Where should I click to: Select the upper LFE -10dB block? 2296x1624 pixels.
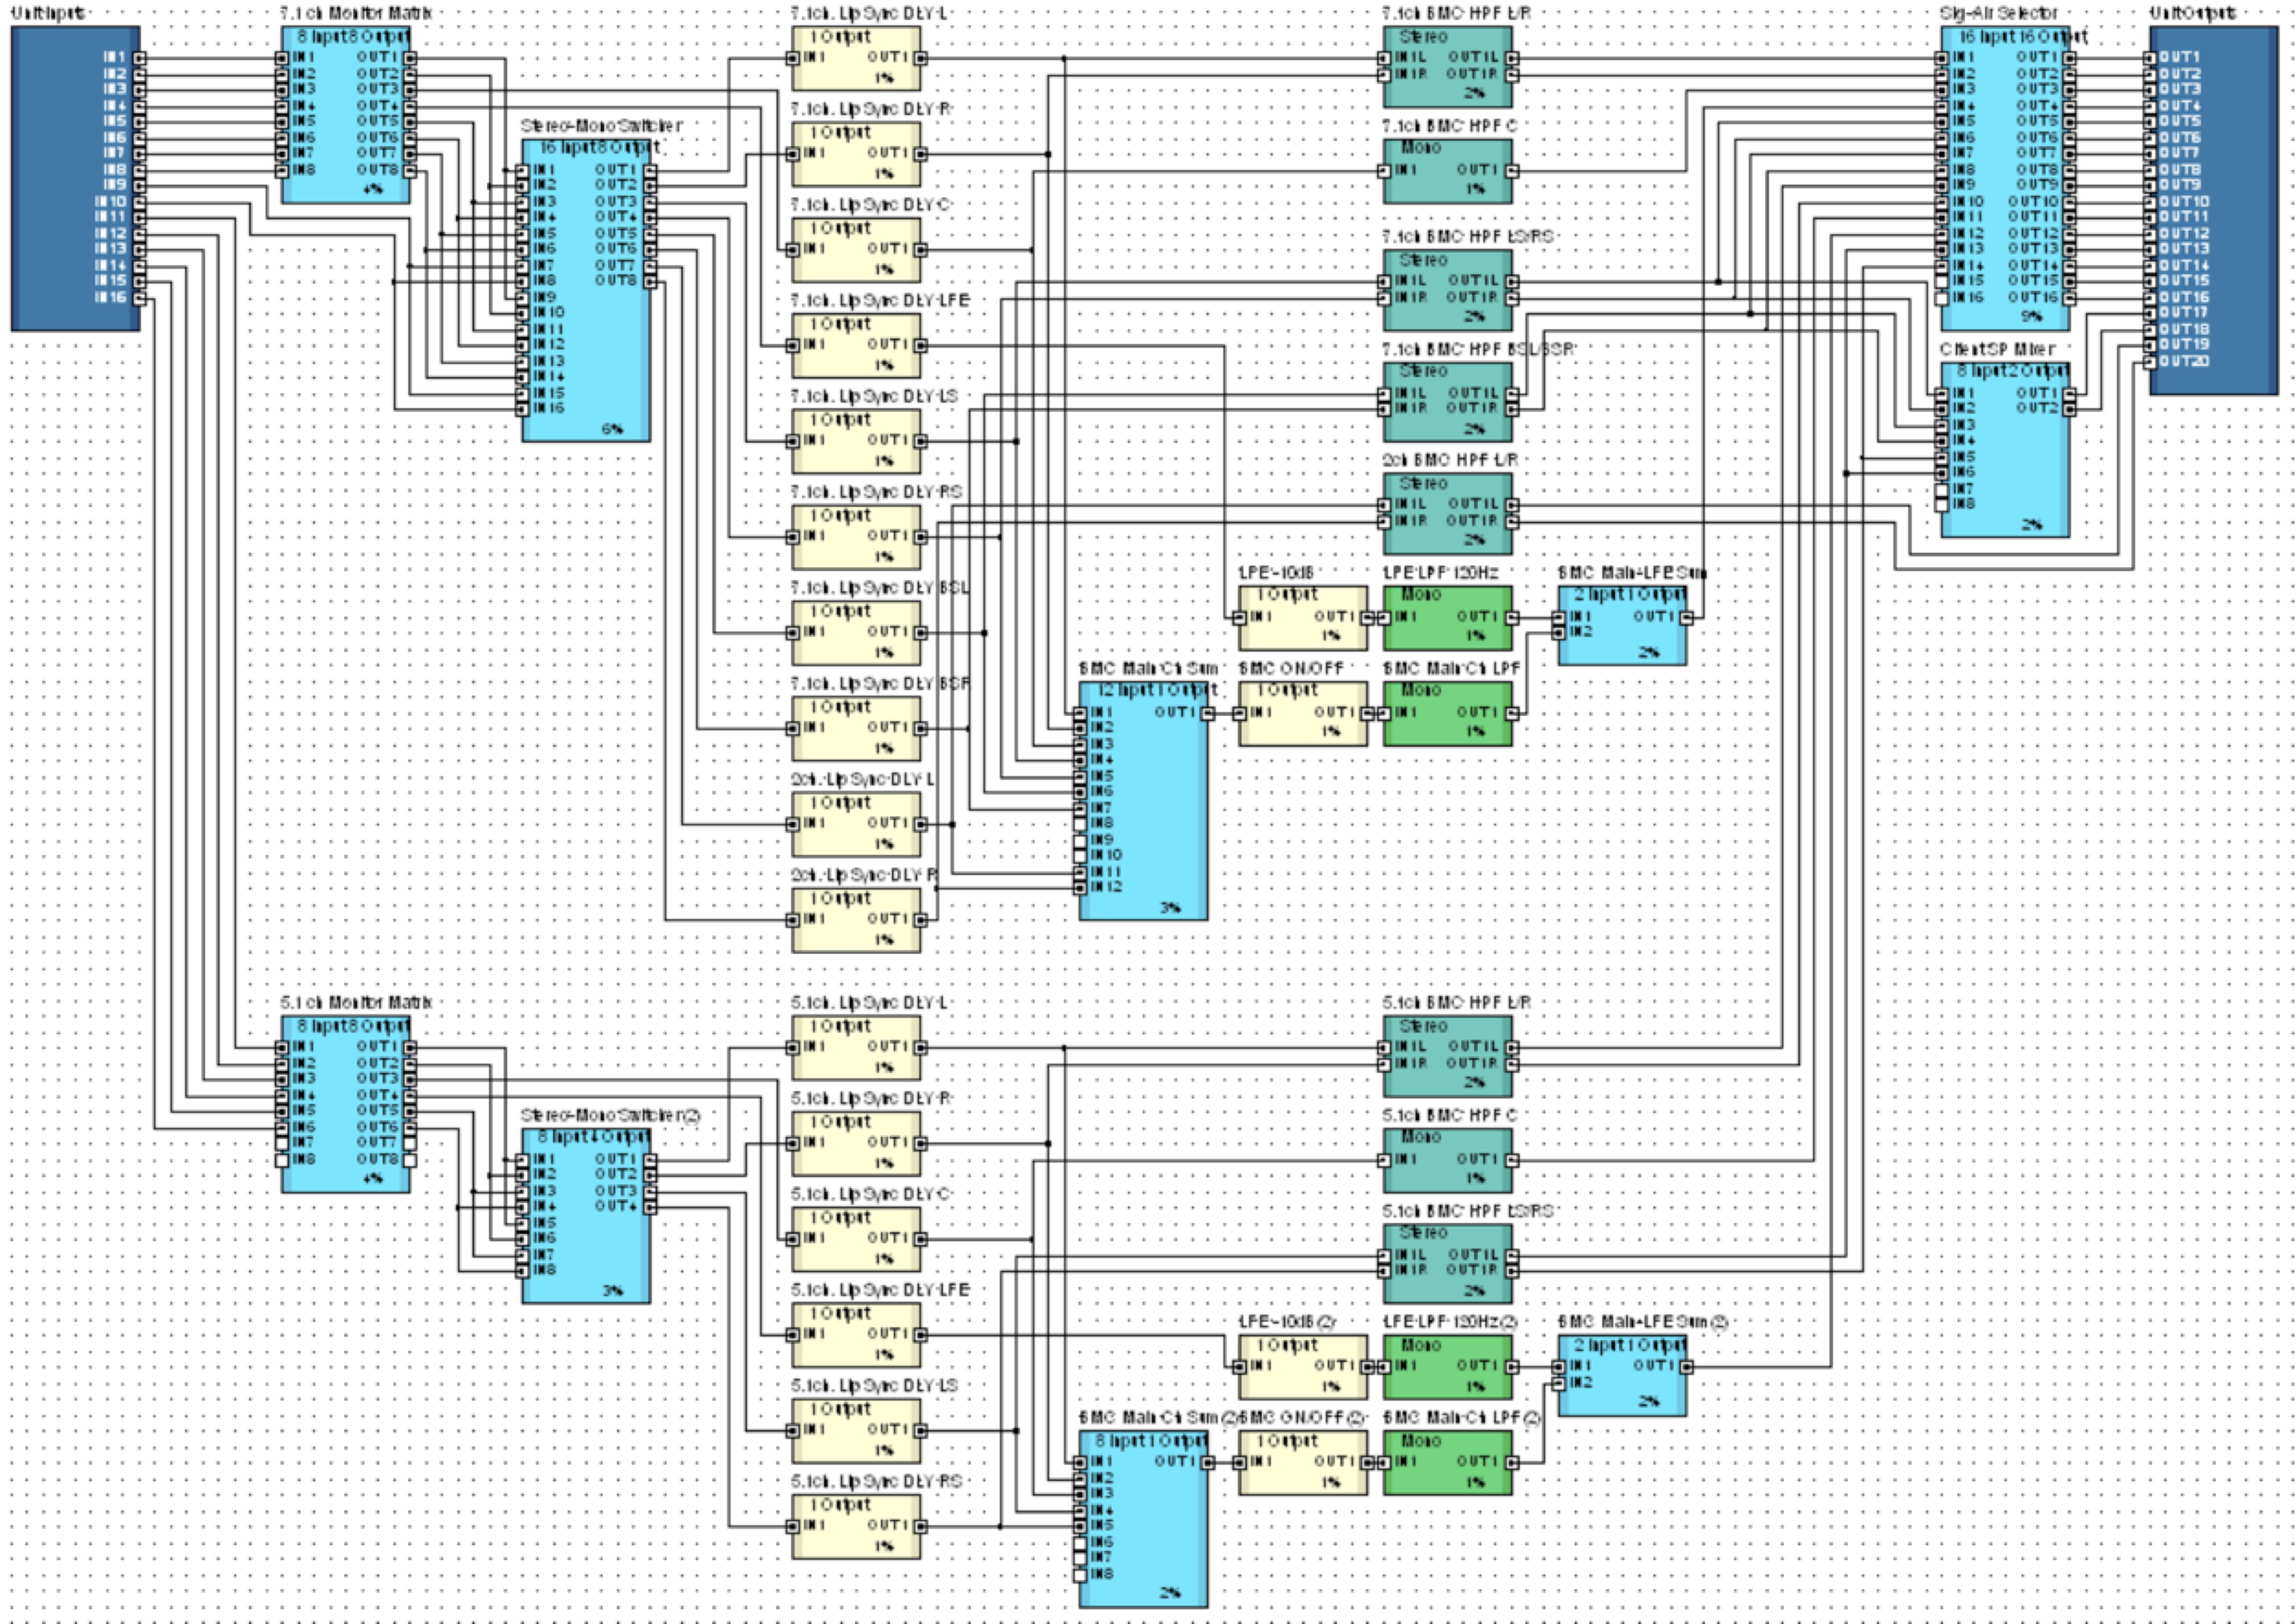click(1303, 618)
